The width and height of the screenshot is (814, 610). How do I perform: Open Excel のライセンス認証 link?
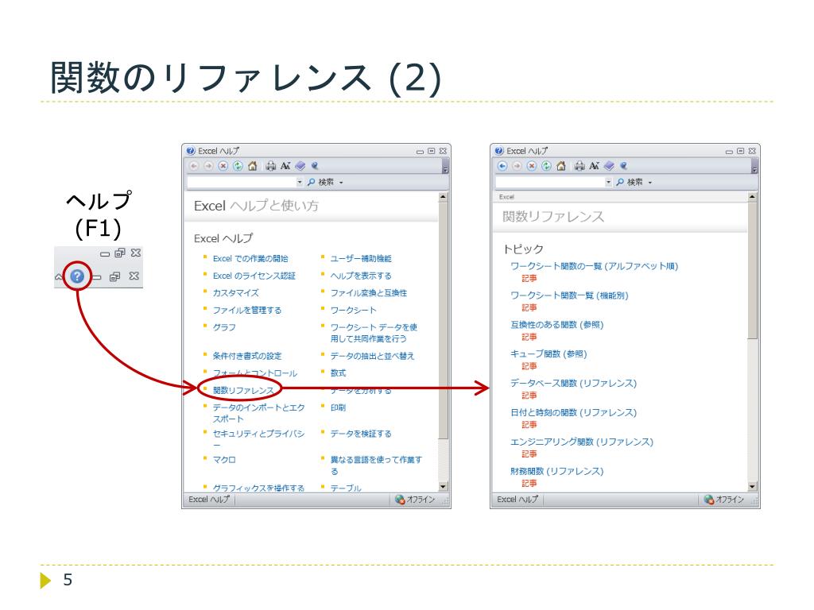(254, 276)
